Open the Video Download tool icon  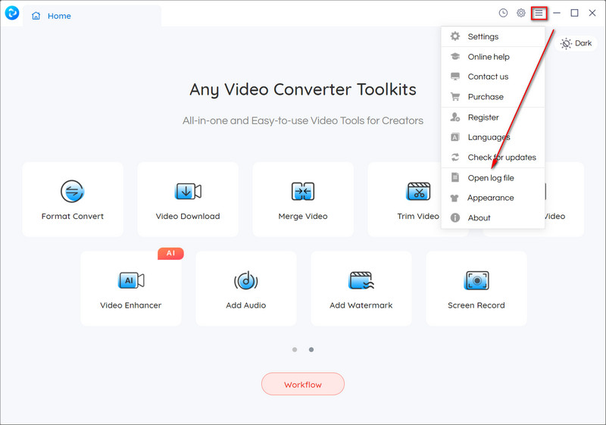click(188, 191)
